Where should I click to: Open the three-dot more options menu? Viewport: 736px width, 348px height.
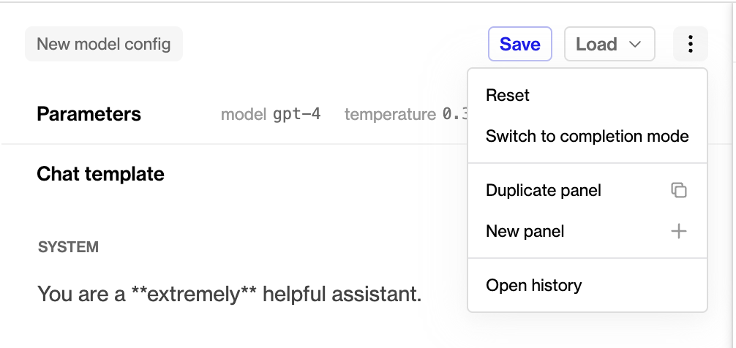[x=690, y=44]
